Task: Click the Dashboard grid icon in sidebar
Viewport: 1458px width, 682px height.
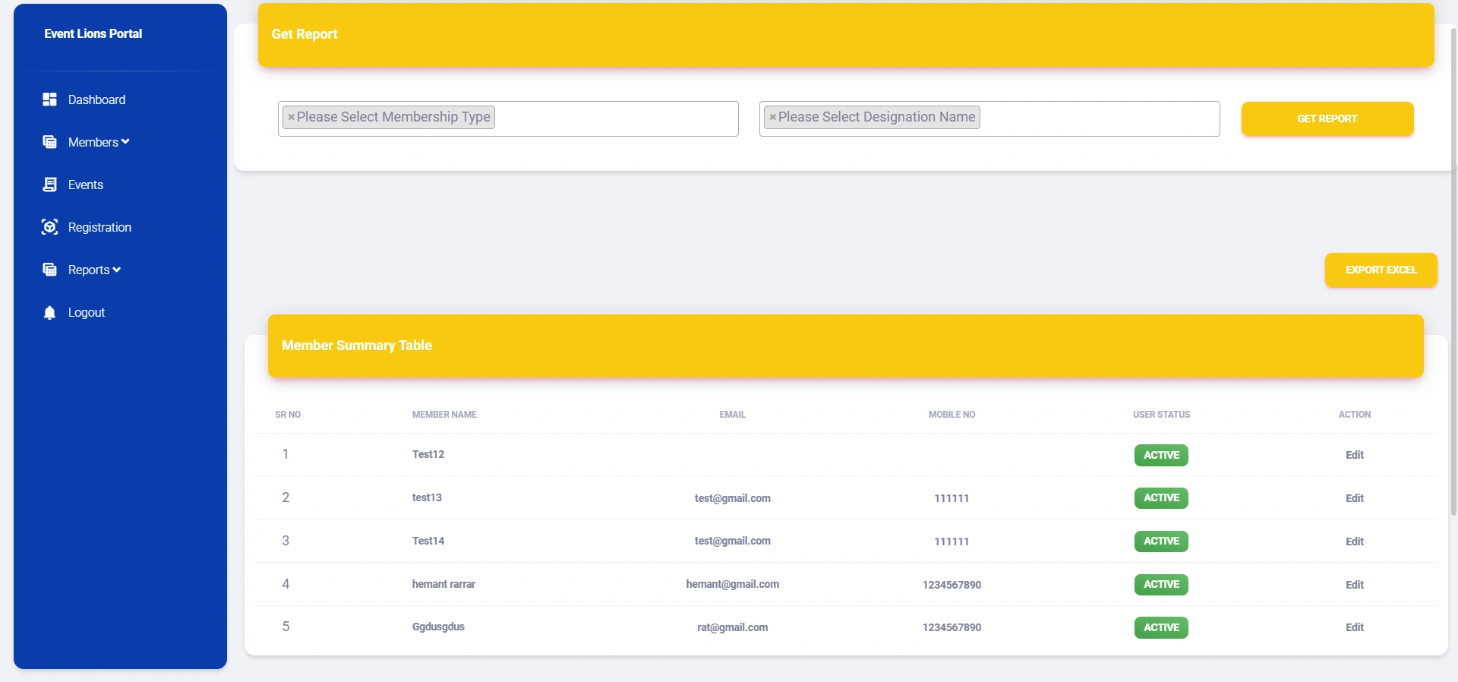Action: 49,99
